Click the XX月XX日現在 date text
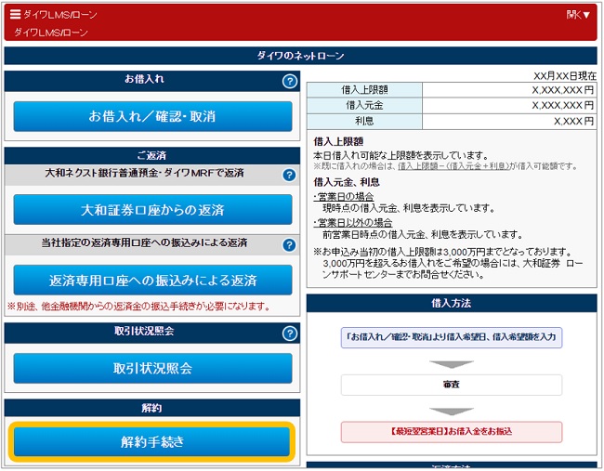 [x=565, y=76]
